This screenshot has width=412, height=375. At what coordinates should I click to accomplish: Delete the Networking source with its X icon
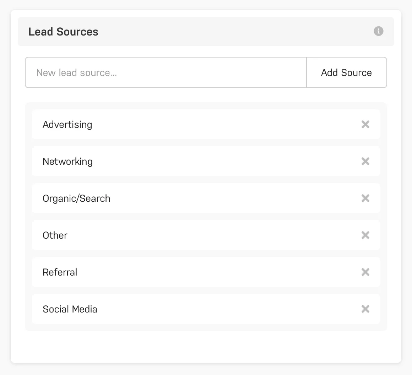point(365,161)
